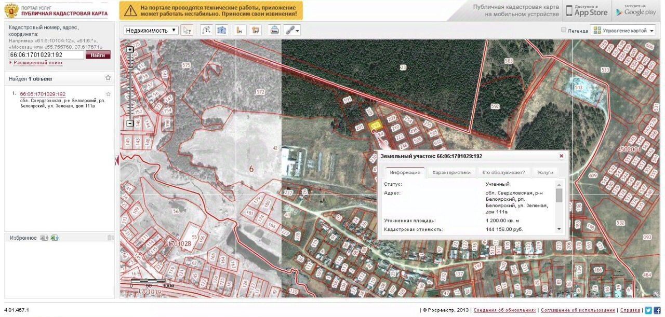Click the version number 4.01.467.1
665x317 pixels.
(17, 310)
